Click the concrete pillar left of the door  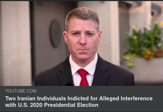click(x=15, y=43)
